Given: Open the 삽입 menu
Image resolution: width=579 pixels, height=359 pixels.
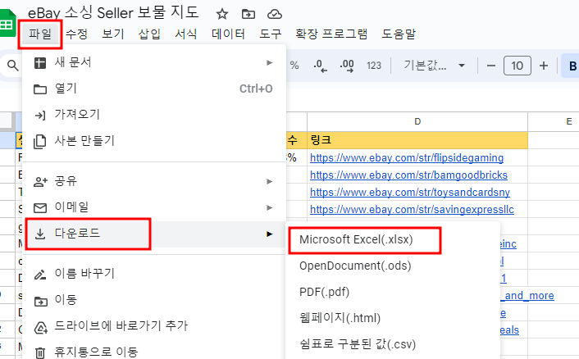Looking at the screenshot, I should point(149,34).
